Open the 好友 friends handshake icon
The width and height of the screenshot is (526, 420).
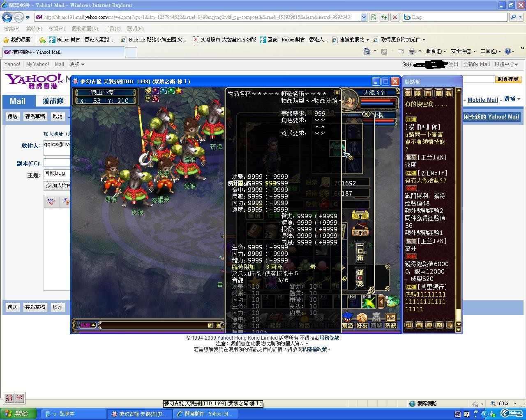362,321
